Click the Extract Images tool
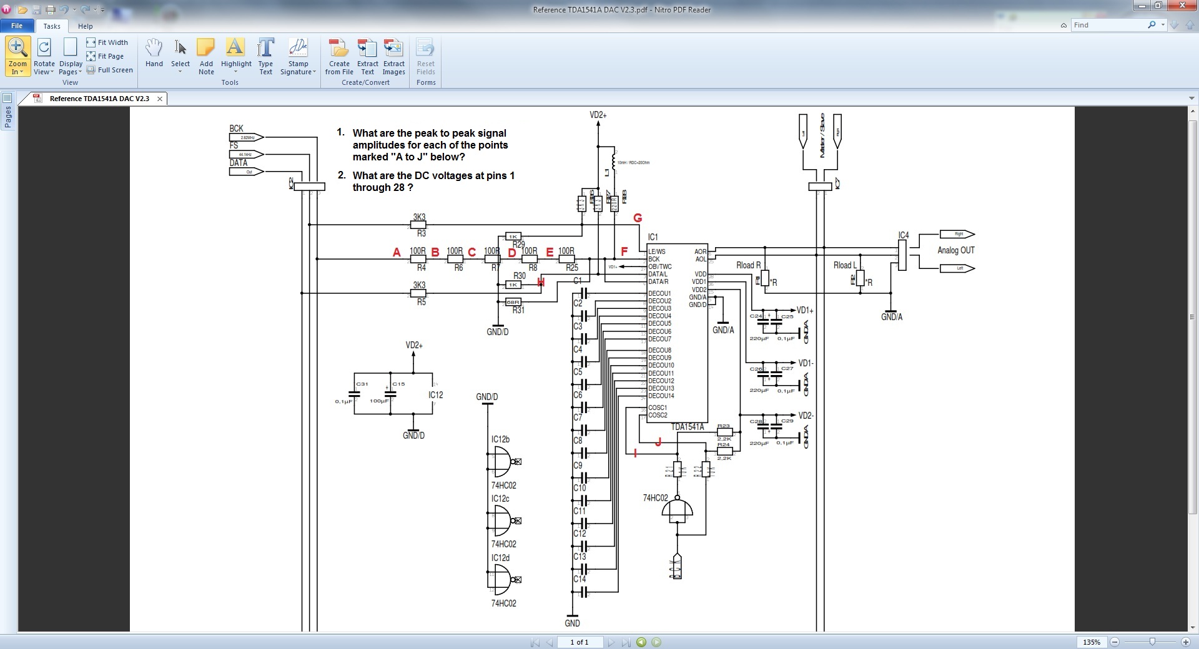Screen dimensions: 1199x649 tap(393, 56)
